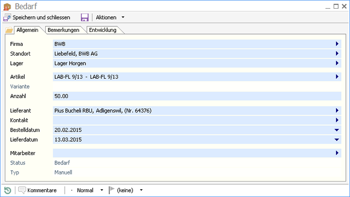Click the purple floppy disk save icon
The image size is (350, 197).
[x=84, y=17]
